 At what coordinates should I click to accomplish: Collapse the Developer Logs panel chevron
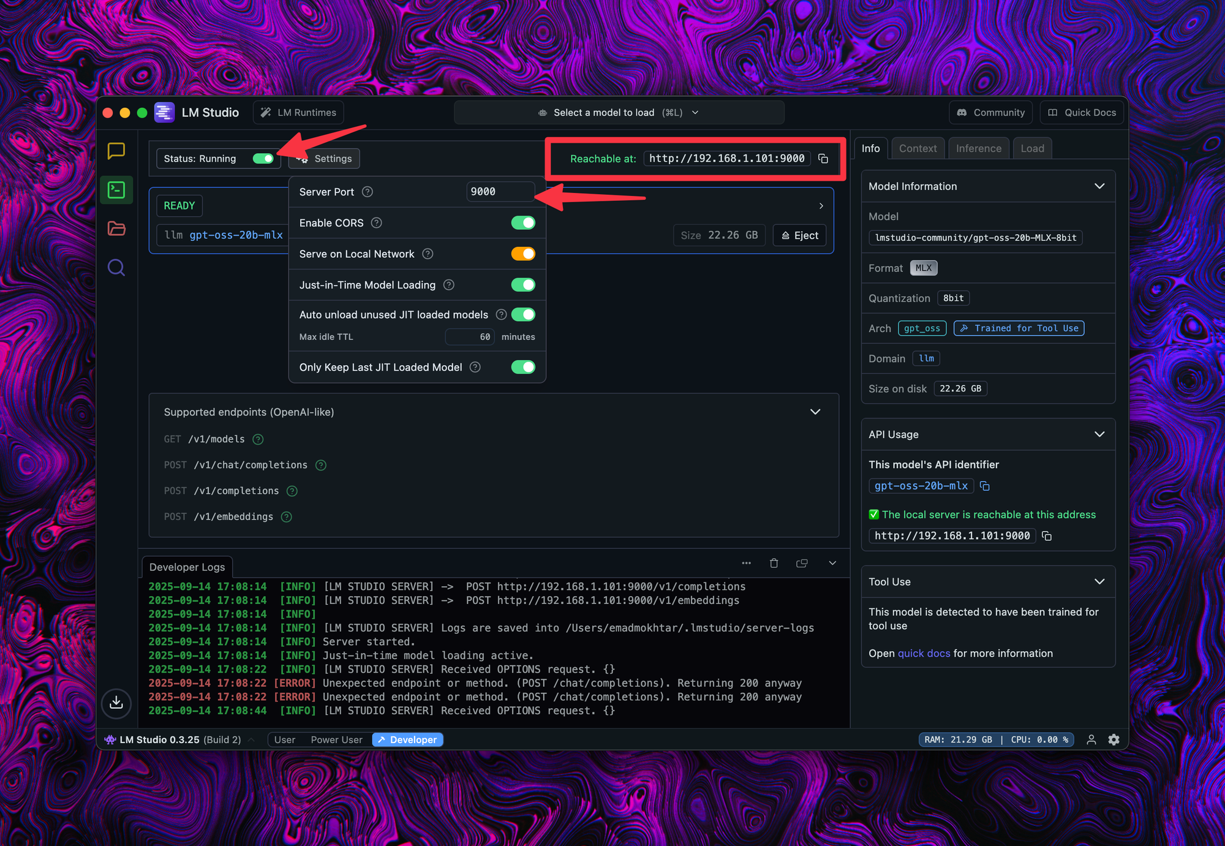pos(832,563)
